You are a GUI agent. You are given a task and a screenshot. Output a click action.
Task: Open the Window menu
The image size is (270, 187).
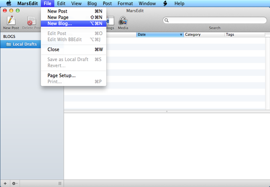147,4
